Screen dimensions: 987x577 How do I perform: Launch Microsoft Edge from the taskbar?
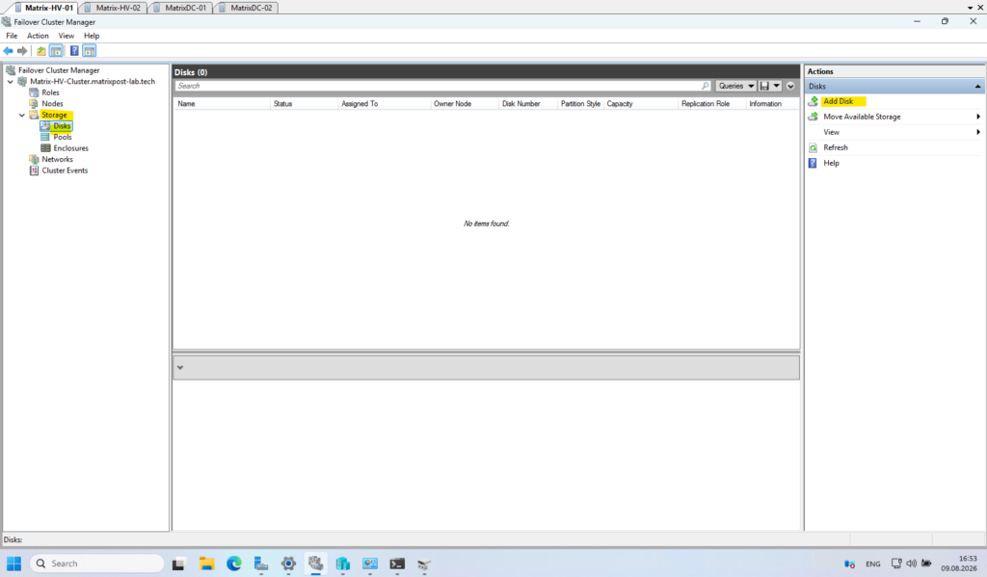pyautogui.click(x=234, y=564)
